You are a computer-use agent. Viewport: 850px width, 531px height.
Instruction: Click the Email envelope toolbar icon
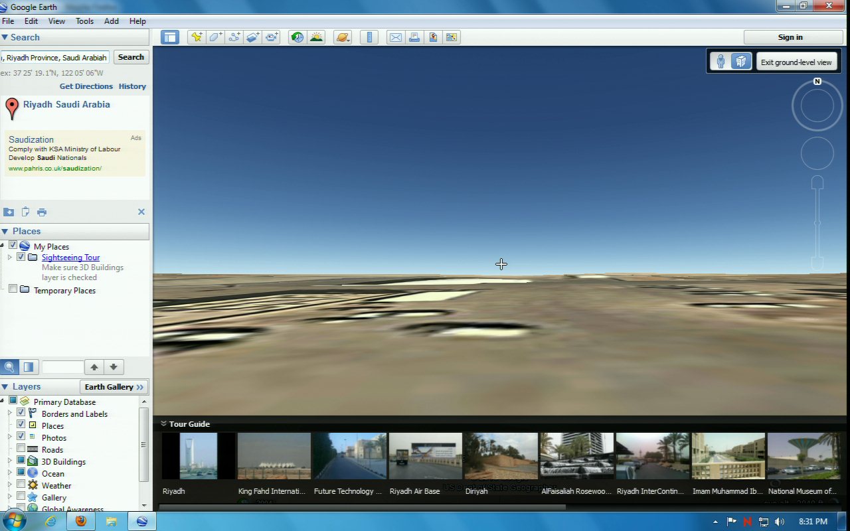tap(396, 37)
